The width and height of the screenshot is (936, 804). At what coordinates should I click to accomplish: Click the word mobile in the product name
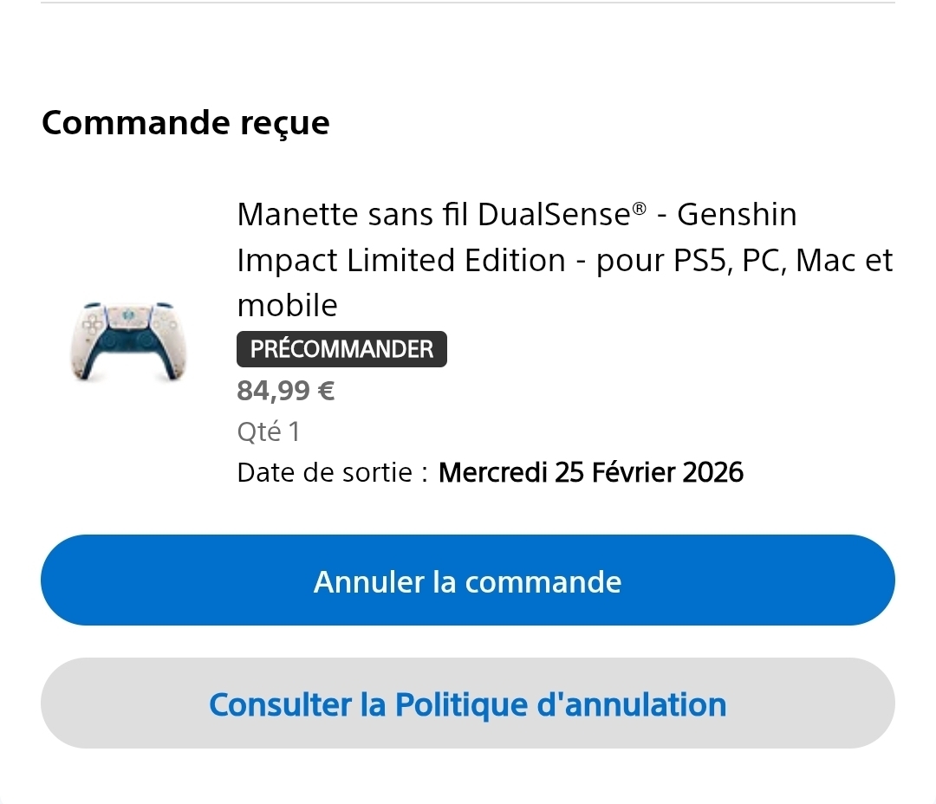(x=287, y=305)
